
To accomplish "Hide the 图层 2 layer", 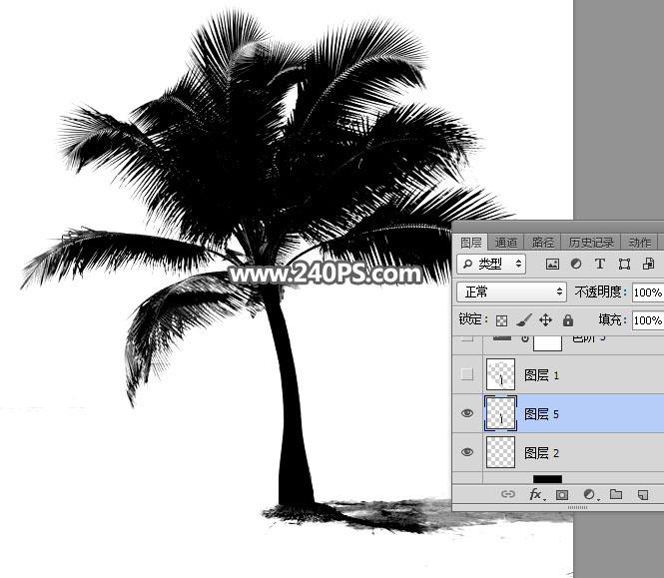I will point(467,452).
